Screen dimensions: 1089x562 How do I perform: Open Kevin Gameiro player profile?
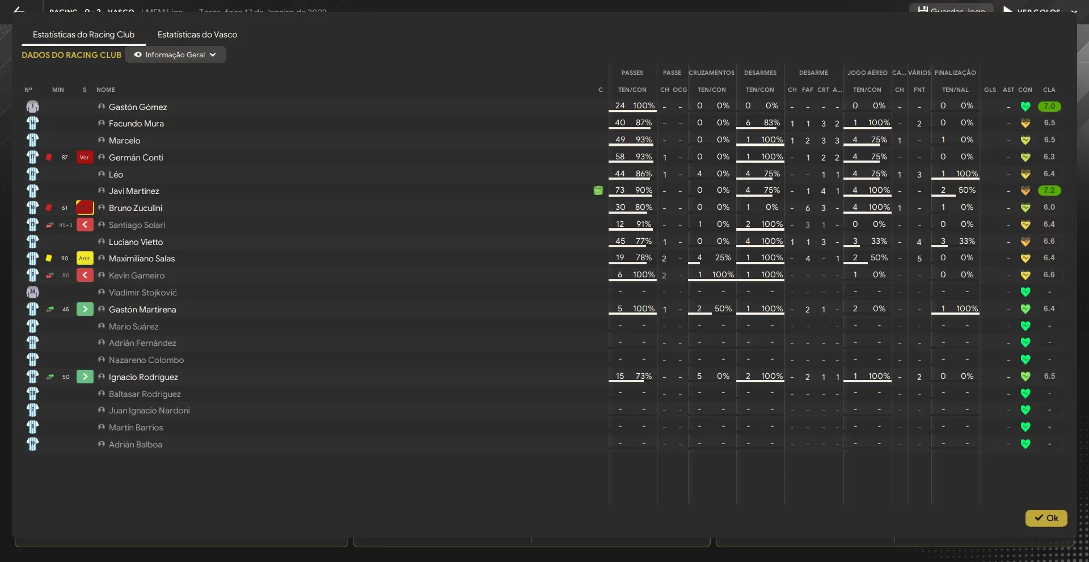[137, 276]
